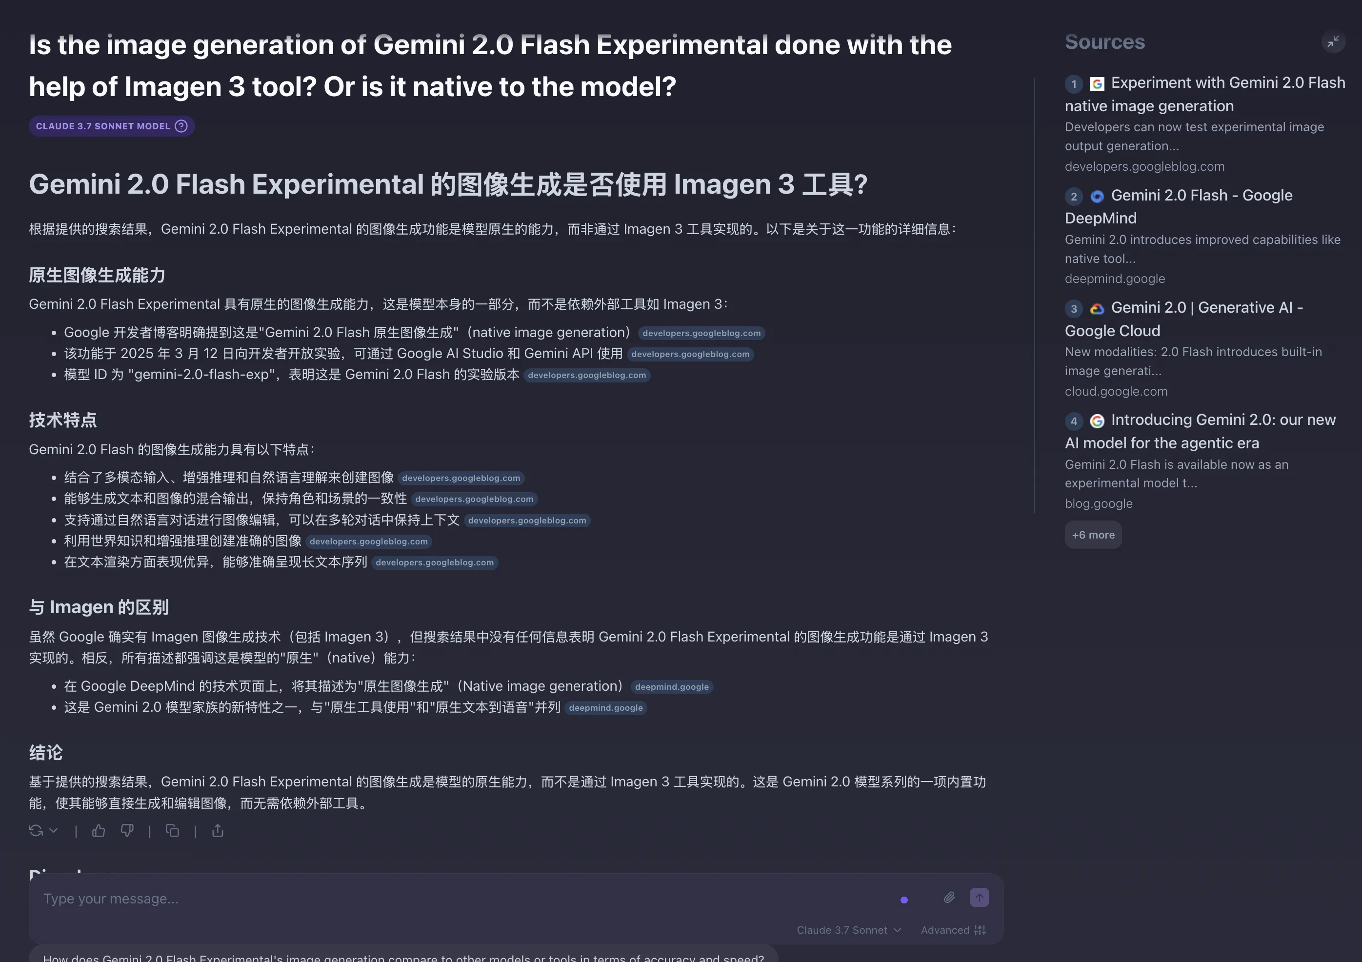Open Advanced settings sliders
This screenshot has width=1362, height=962.
[953, 930]
